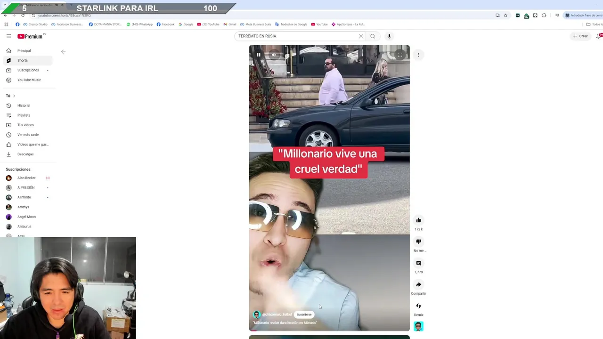Open the comments with 1,779 count
The width and height of the screenshot is (603, 339).
click(418, 263)
